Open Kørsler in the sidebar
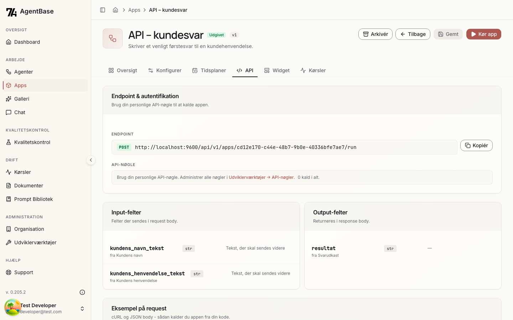 45,172
